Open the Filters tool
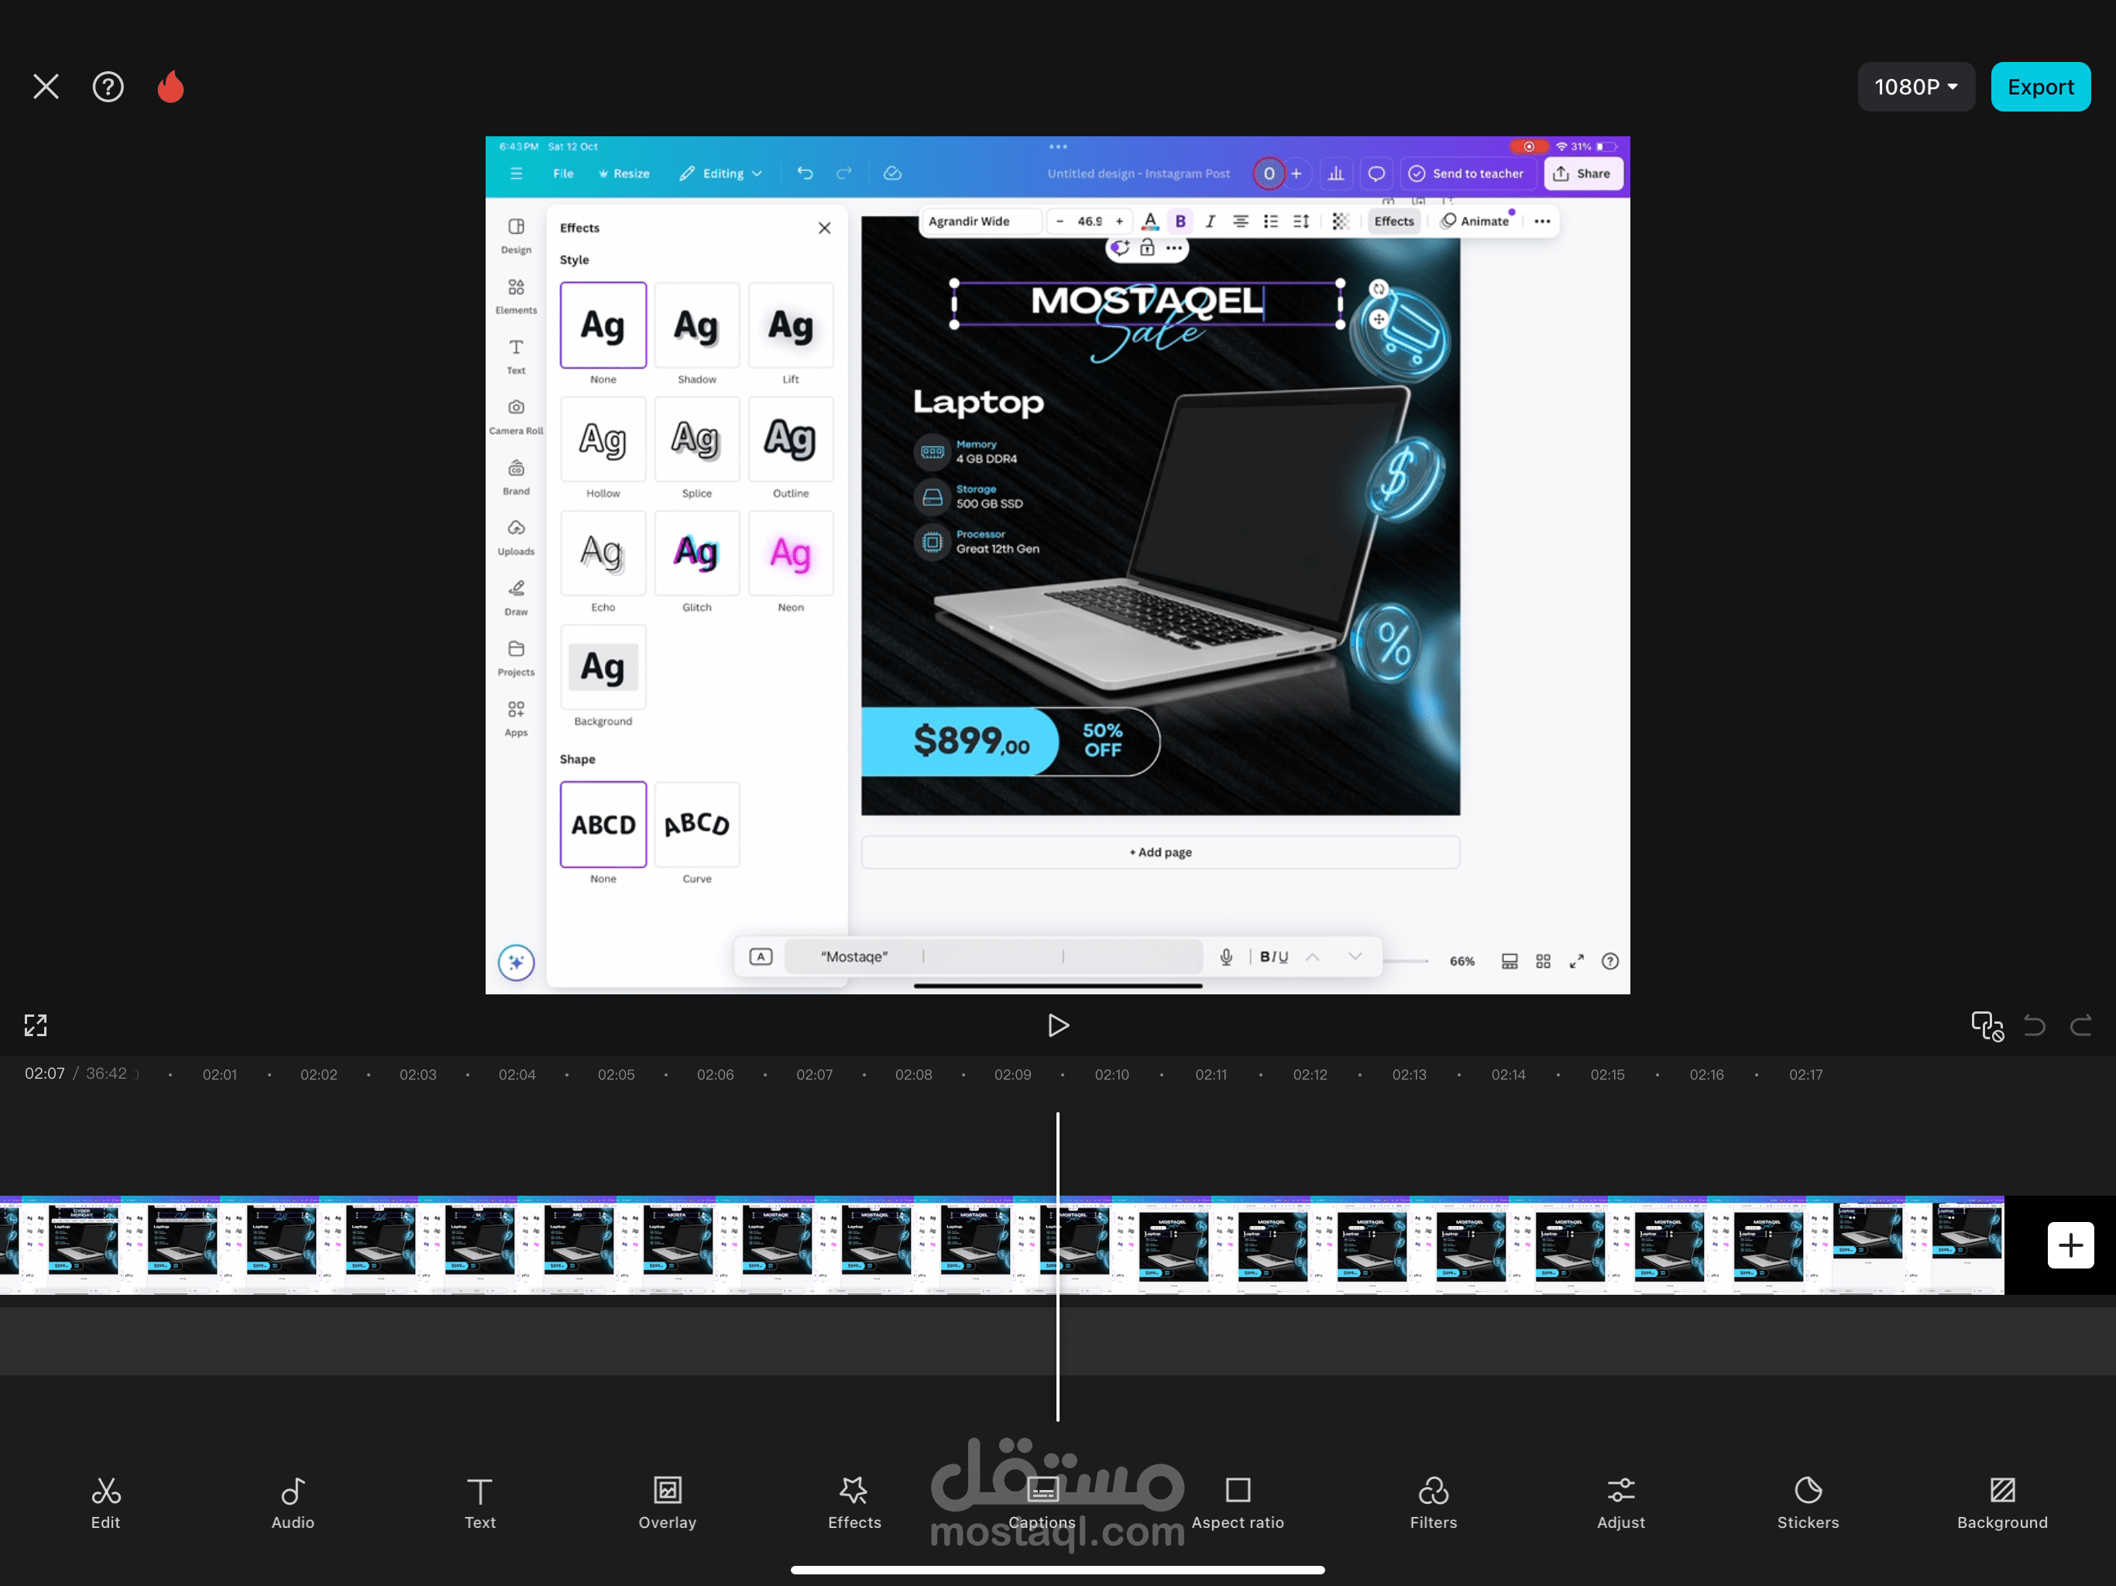The height and width of the screenshot is (1586, 2116). tap(1432, 1503)
